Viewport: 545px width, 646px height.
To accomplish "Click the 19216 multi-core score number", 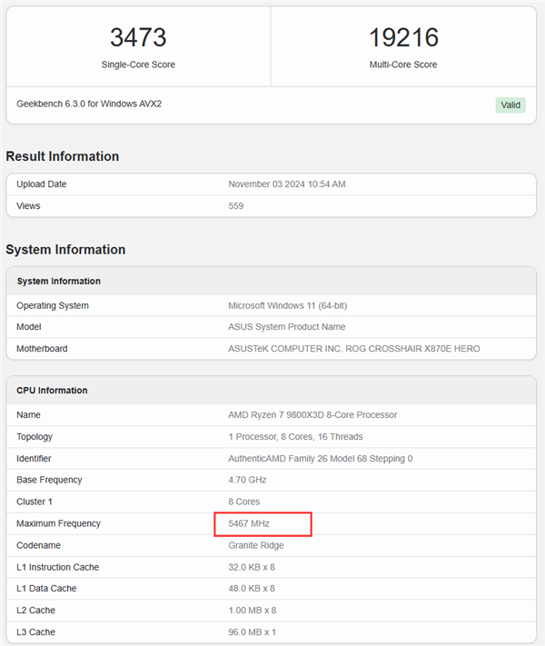I will click(403, 37).
